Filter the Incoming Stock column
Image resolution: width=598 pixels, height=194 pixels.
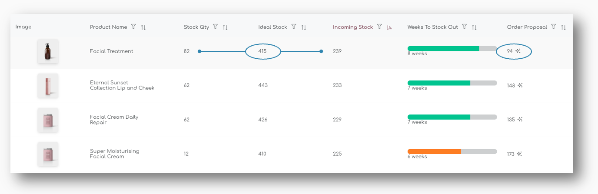379,27
